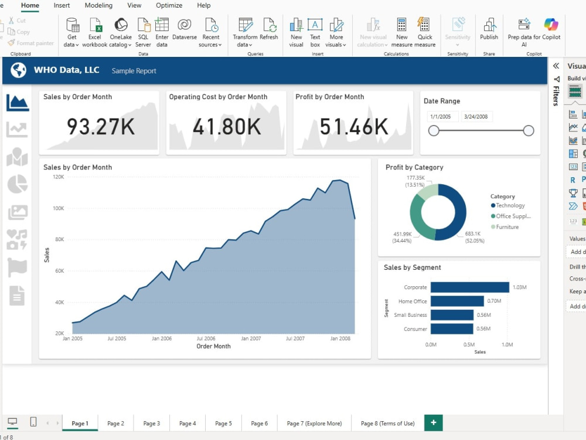Select the pie chart navigation icon

point(18,184)
